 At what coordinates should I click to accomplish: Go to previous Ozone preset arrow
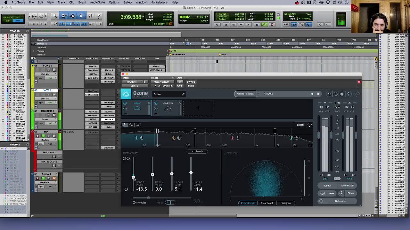click(x=312, y=94)
